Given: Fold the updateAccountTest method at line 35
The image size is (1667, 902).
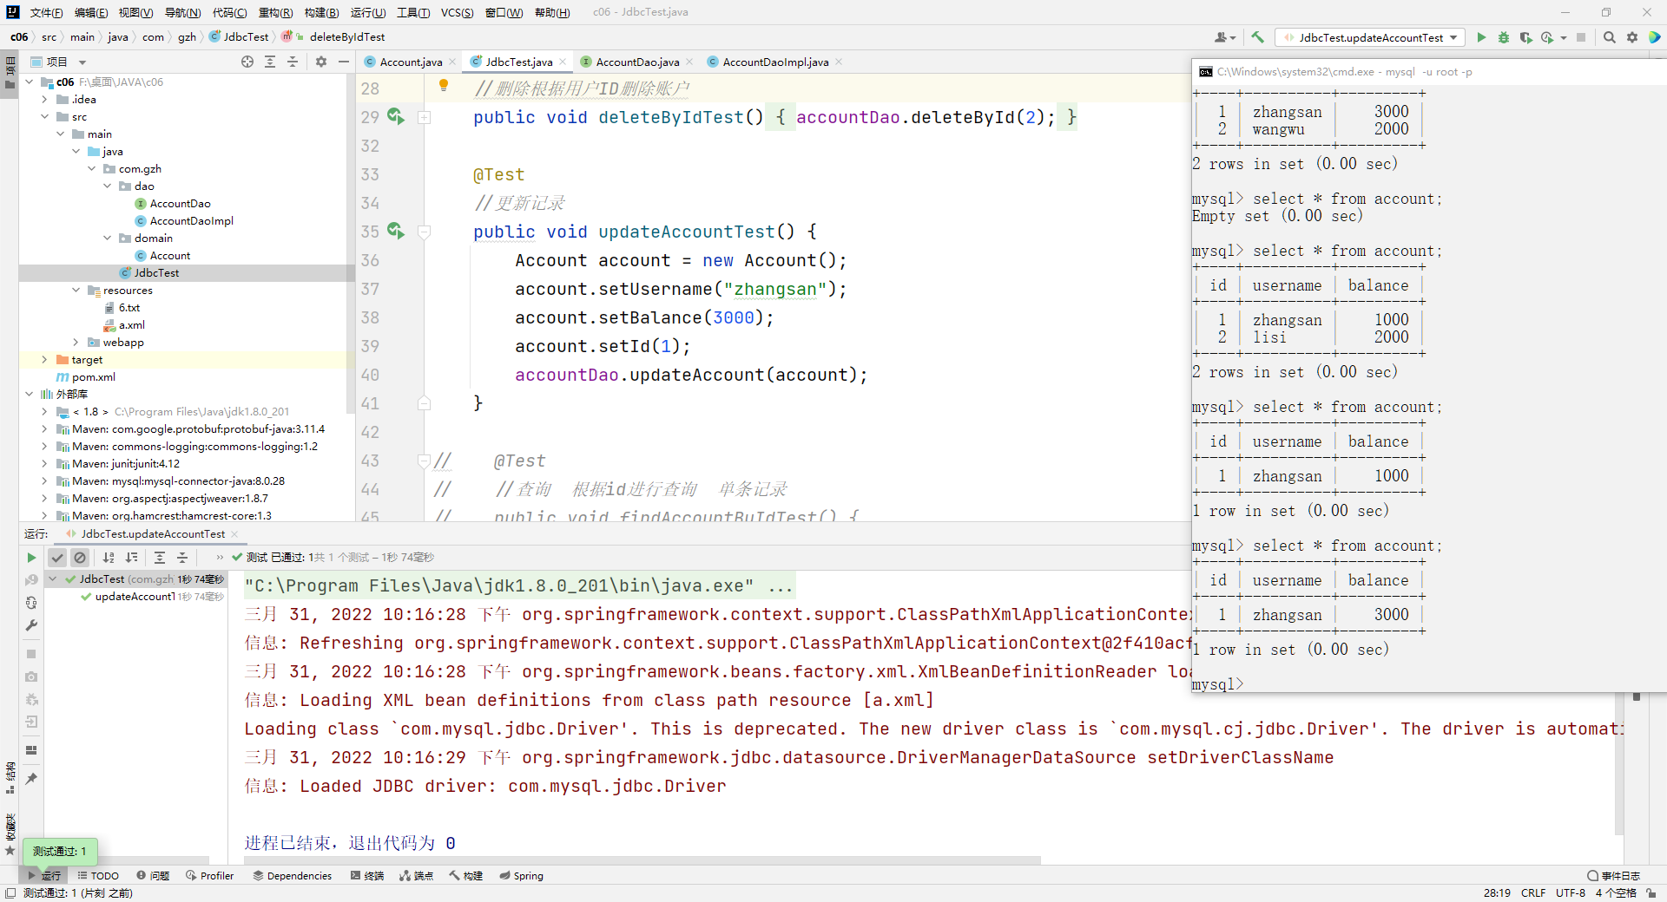Looking at the screenshot, I should tap(425, 232).
